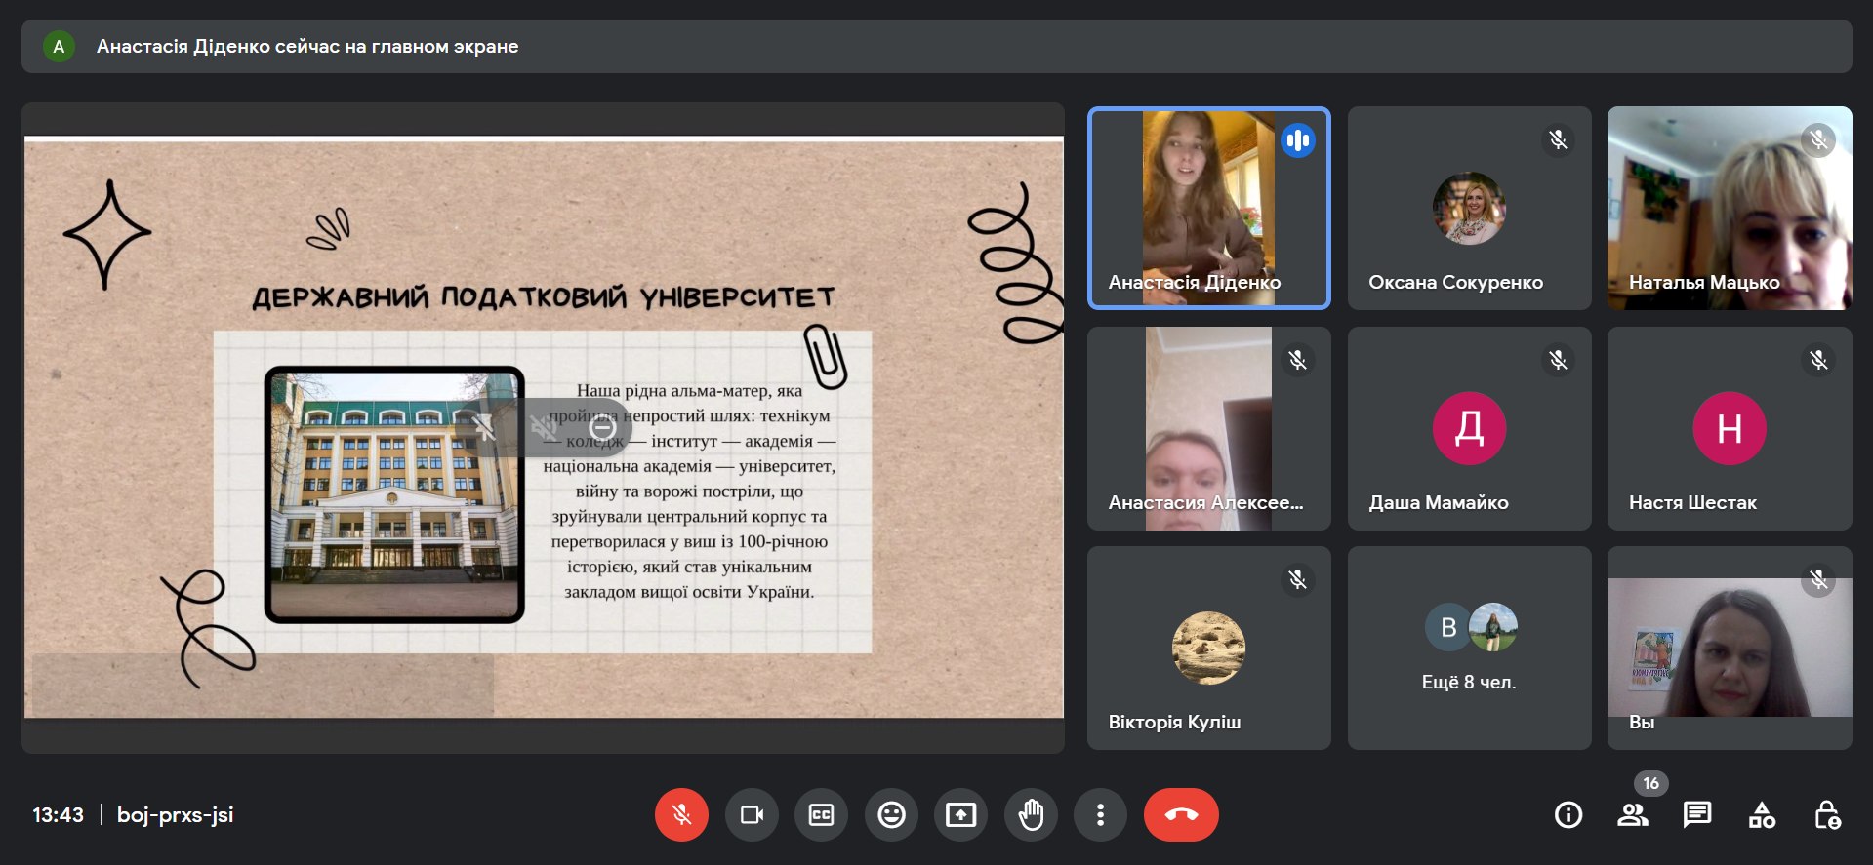This screenshot has width=1873, height=865.
Task: Raise your hand
Action: coord(1031,814)
